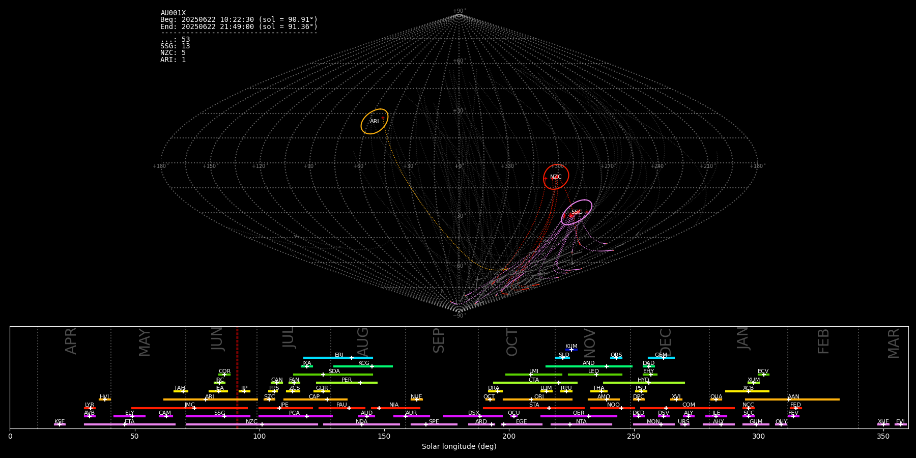Click the pink NZC bar in the timeline
The image size is (916, 458).
point(252,424)
